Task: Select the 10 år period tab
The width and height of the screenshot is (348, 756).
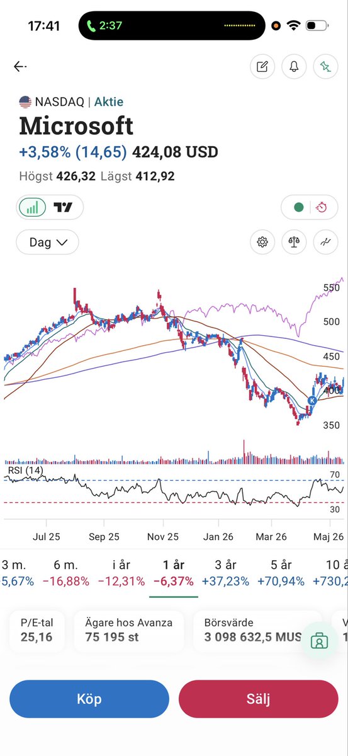Action: [x=331, y=573]
